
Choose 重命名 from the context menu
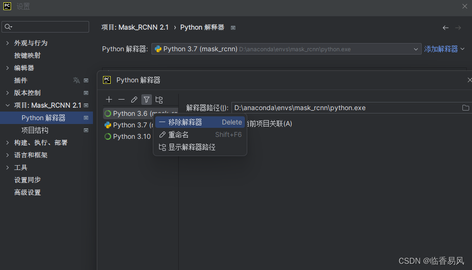pyautogui.click(x=200, y=135)
